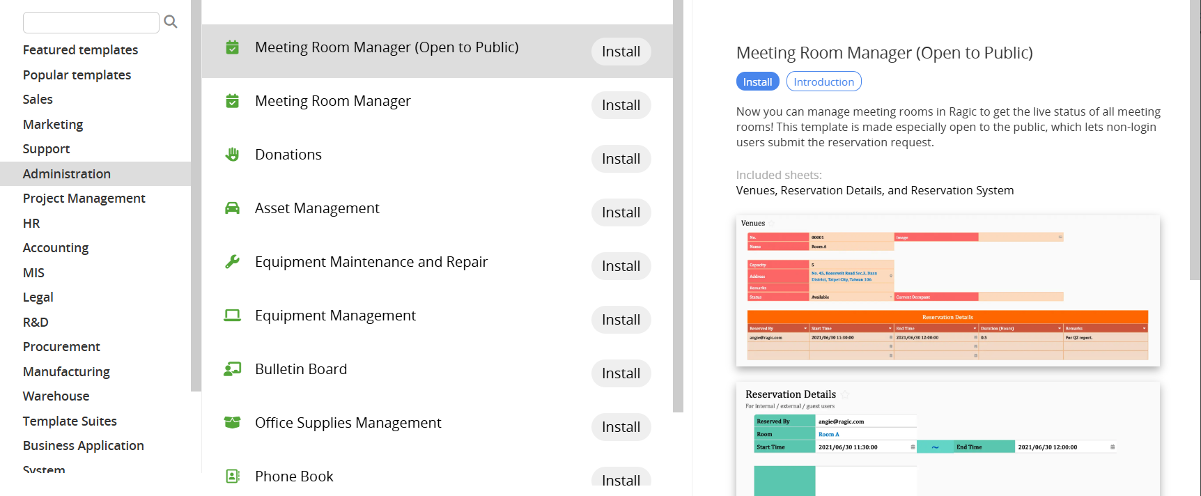Open the Project Management category
The image size is (1201, 496).
(x=84, y=199)
